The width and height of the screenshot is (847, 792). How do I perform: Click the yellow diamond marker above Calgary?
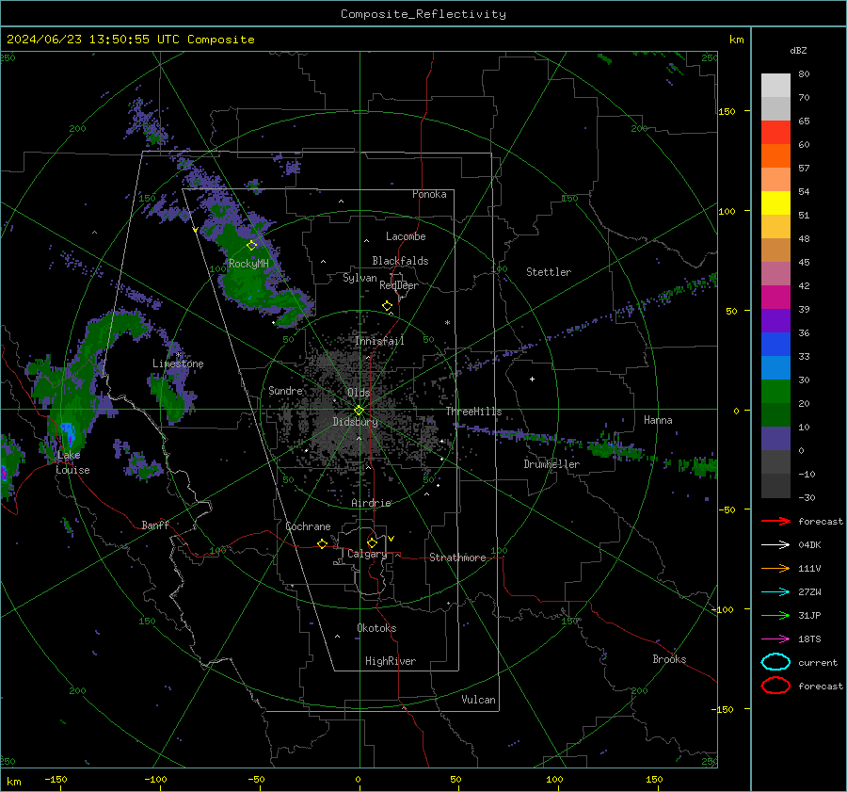click(372, 542)
